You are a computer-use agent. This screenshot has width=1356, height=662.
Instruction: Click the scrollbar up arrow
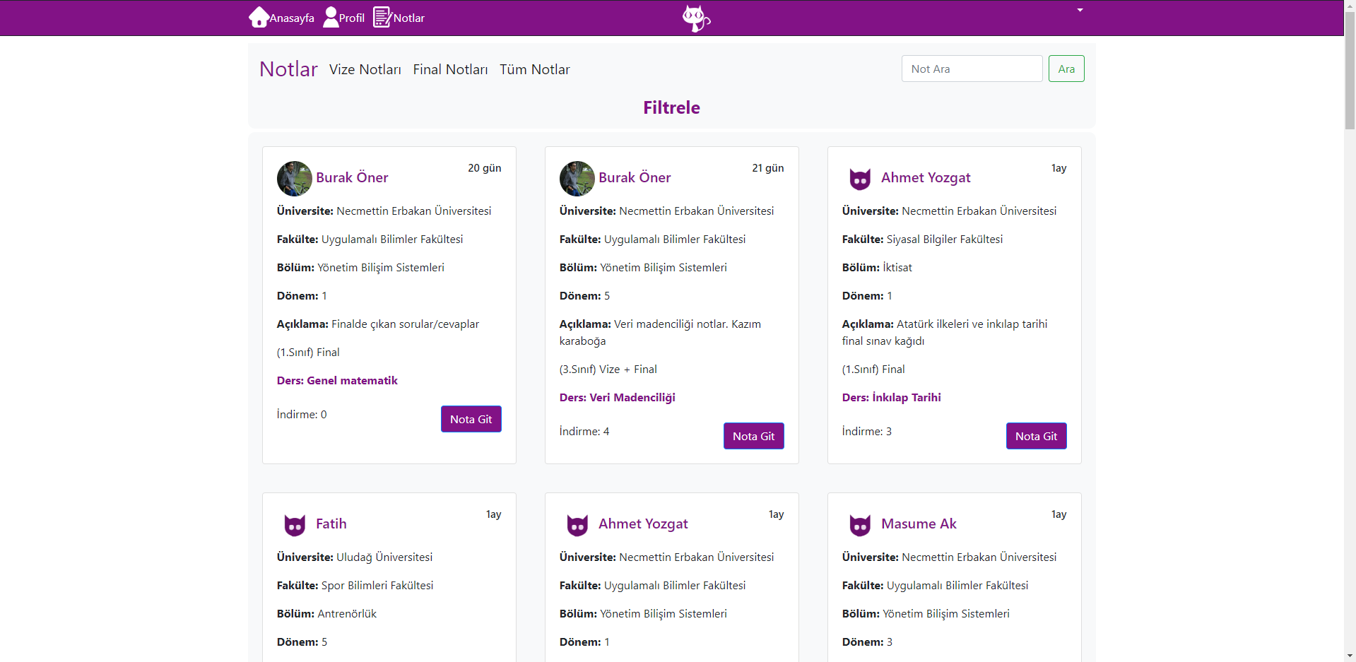1350,6
